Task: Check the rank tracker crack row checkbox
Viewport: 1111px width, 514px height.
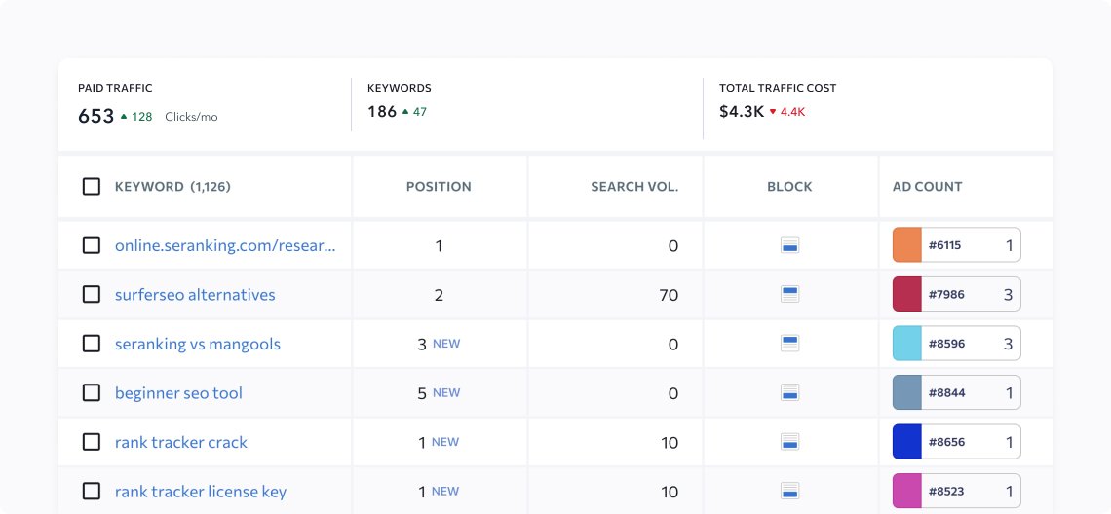Action: pos(92,442)
